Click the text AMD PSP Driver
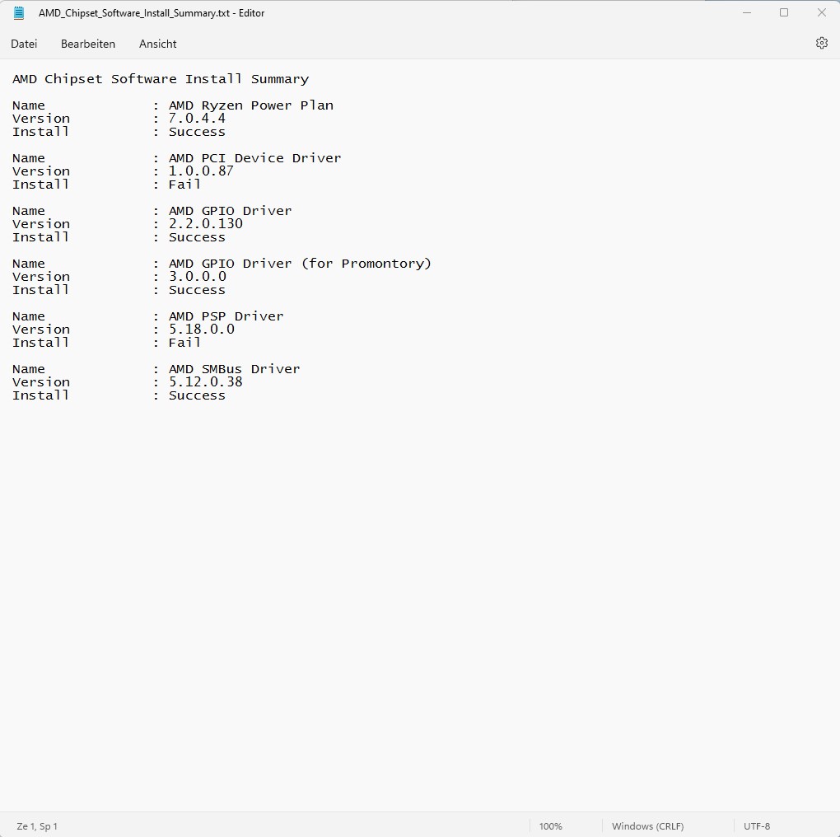This screenshot has height=837, width=840. click(x=226, y=316)
